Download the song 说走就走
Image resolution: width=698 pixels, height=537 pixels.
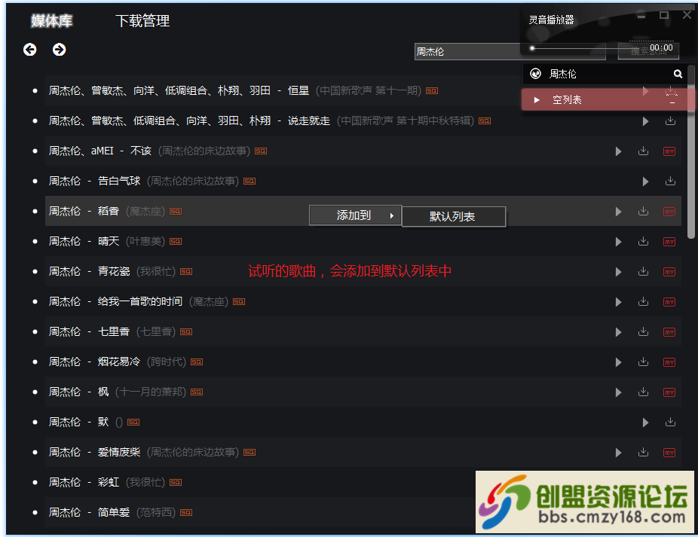[670, 121]
